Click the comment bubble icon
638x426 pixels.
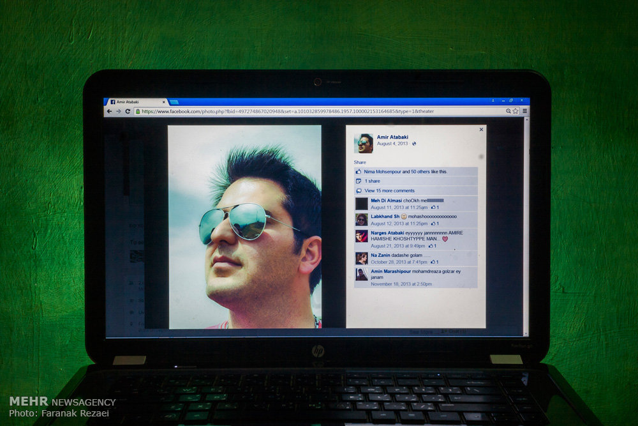click(359, 190)
